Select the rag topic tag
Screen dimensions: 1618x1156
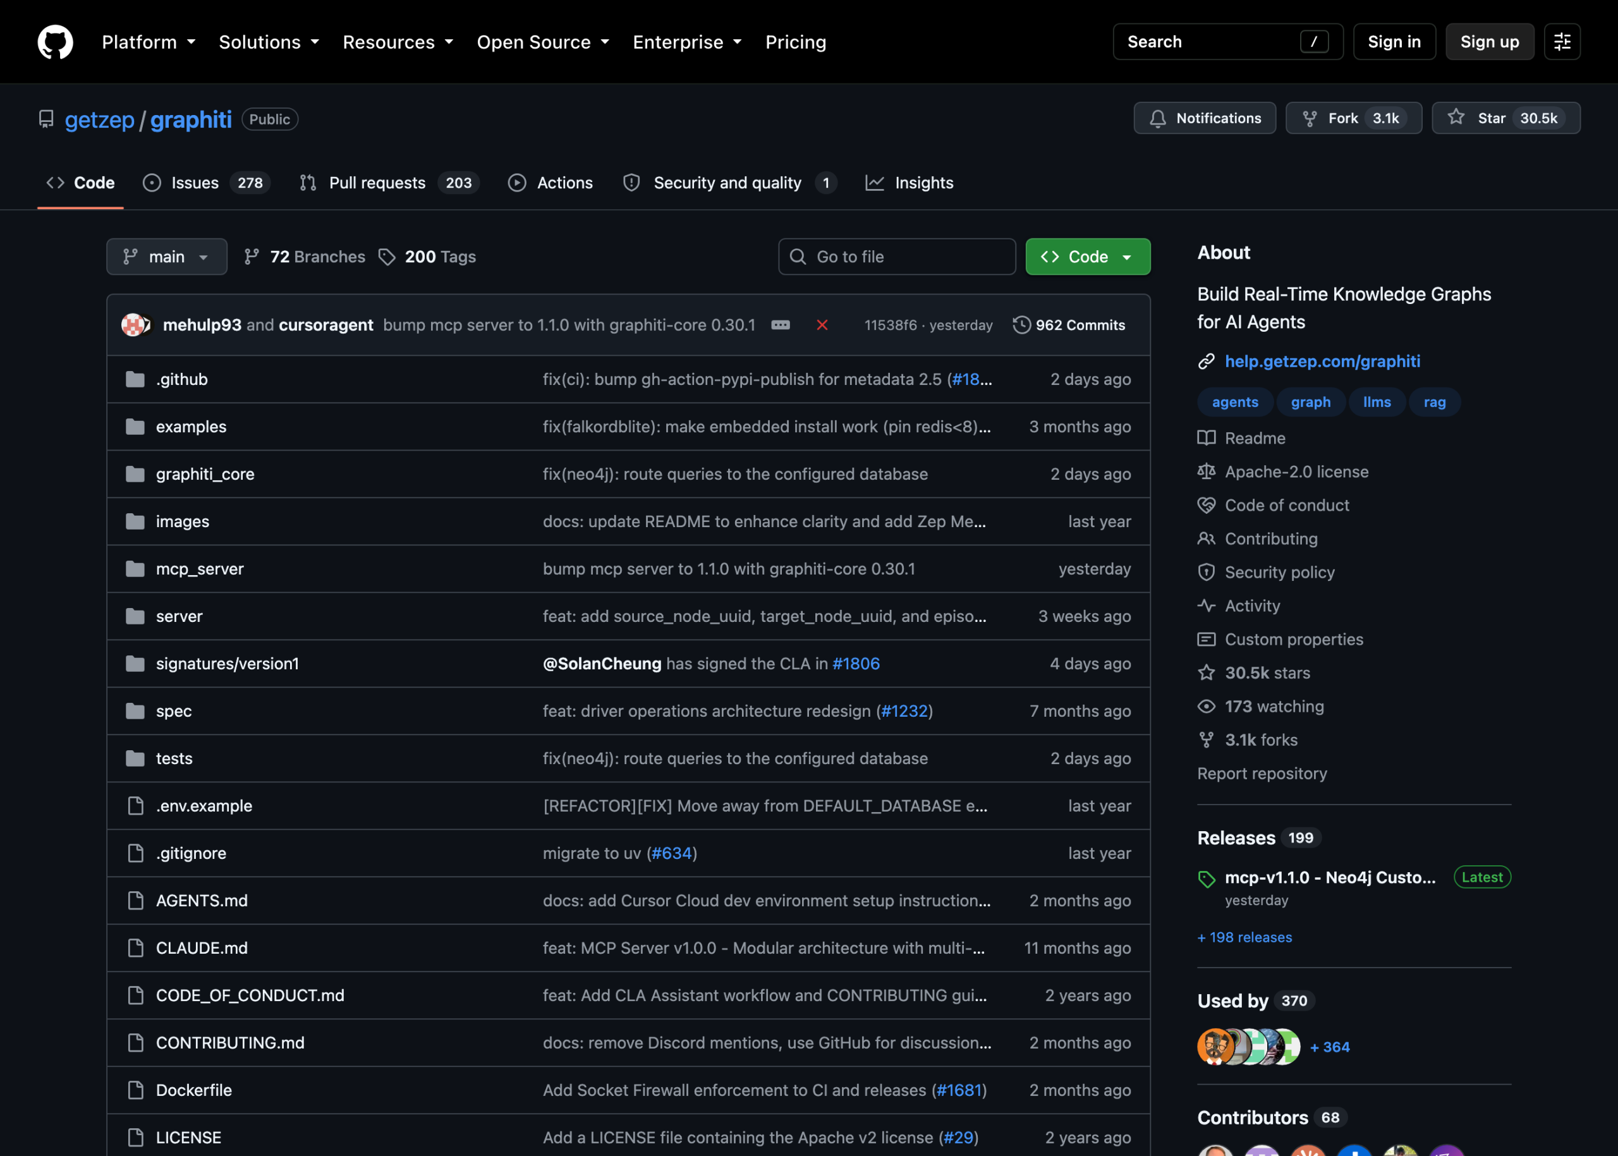tap(1434, 402)
